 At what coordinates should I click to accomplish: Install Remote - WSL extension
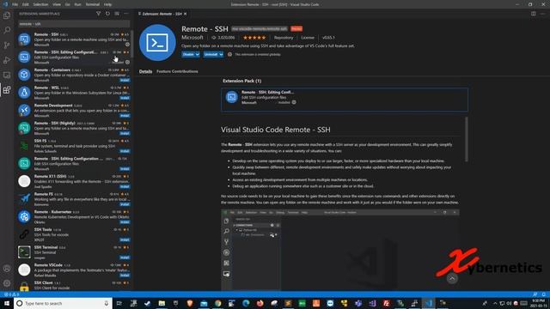point(125,98)
